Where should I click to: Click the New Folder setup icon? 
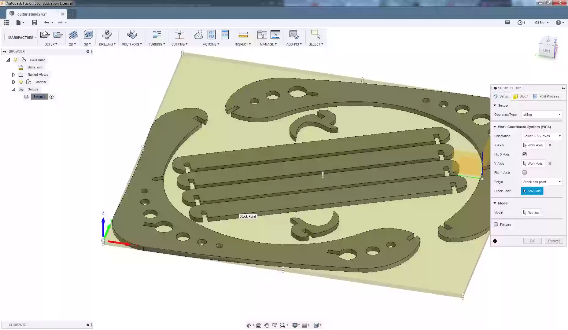coord(58,35)
